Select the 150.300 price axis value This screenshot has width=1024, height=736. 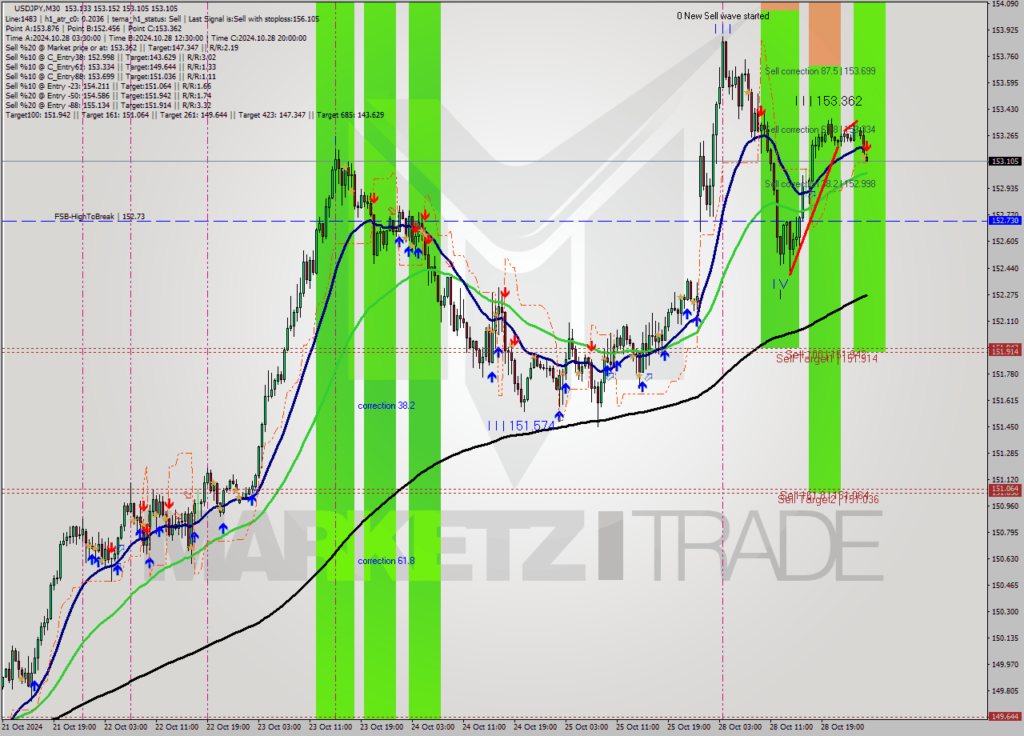coord(1005,611)
